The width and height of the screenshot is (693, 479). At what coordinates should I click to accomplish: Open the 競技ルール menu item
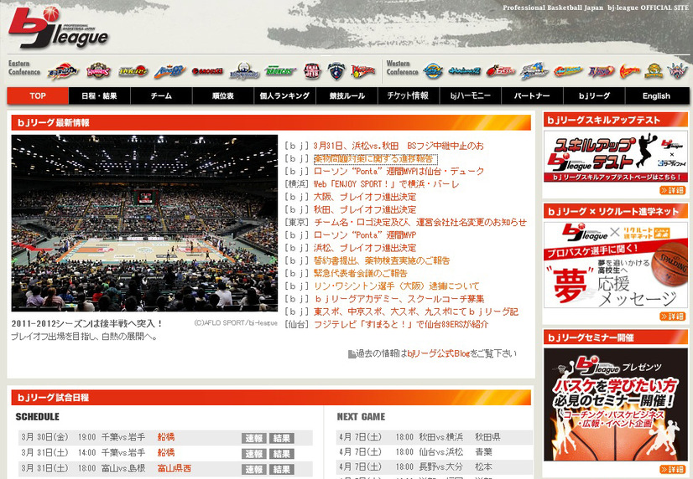[347, 95]
